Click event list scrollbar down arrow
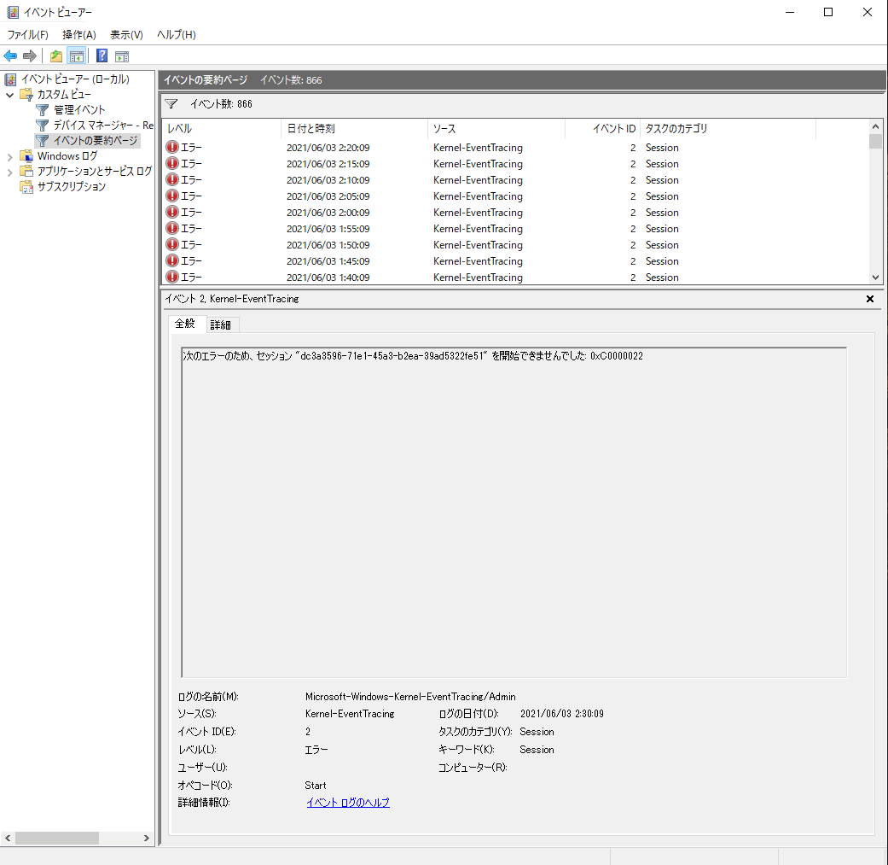The width and height of the screenshot is (888, 865). [x=875, y=278]
